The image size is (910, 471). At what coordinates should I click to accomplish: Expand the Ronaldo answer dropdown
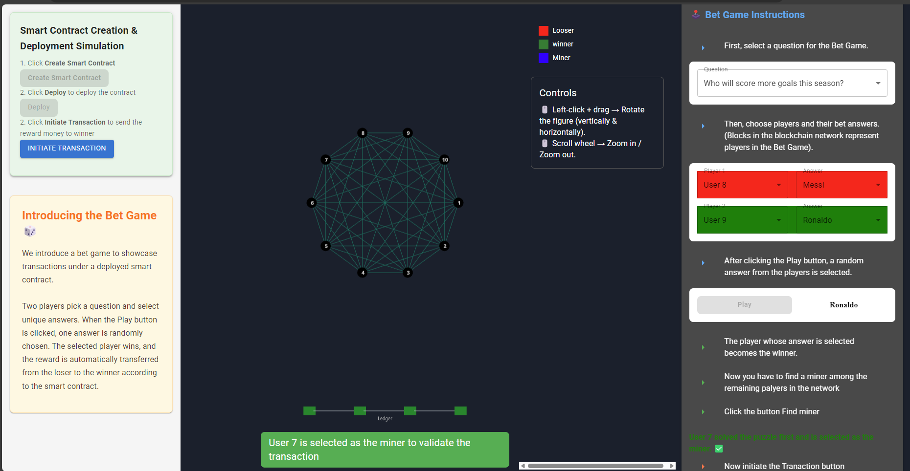(841, 220)
